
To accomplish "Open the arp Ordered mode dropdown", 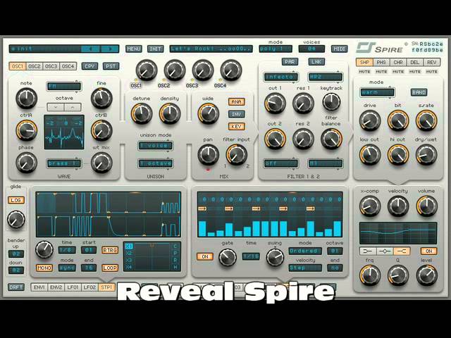I will click(305, 251).
